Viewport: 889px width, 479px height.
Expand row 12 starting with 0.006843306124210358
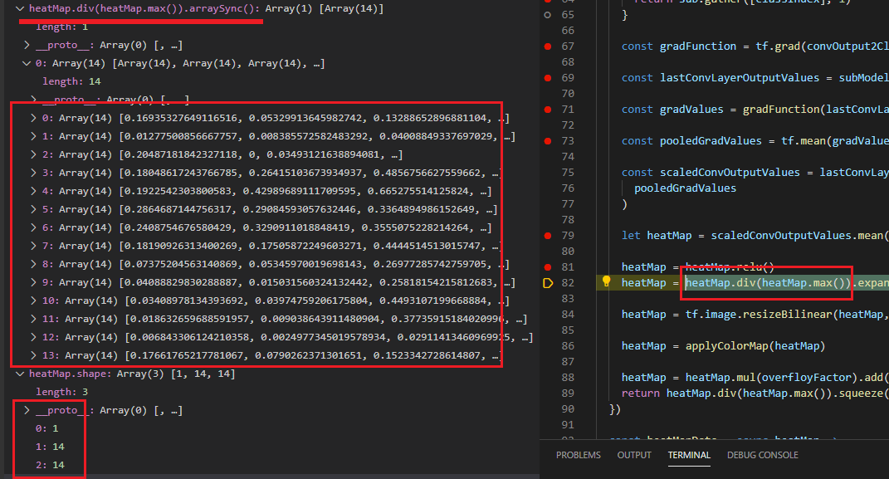point(33,337)
